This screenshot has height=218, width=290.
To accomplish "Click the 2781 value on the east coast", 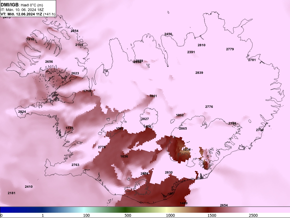I will tap(252, 60).
